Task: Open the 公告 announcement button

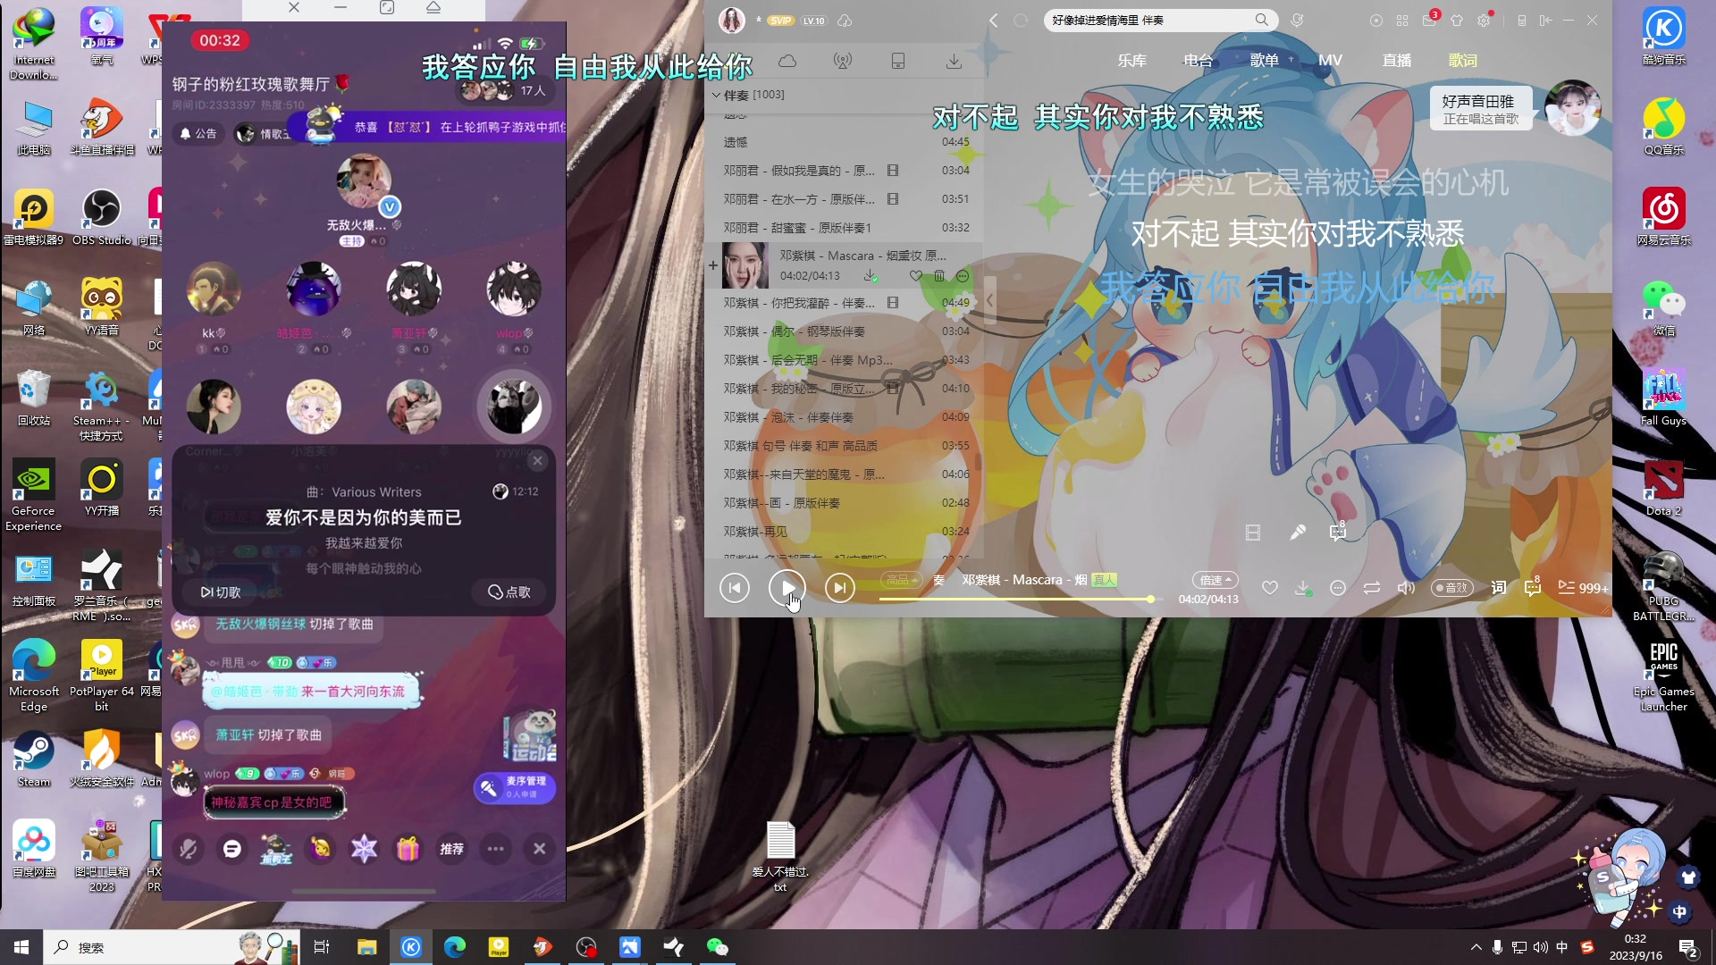Action: point(198,133)
